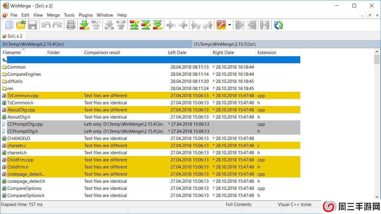Select the Common folder row
381x214 pixels.
[x=151, y=67]
